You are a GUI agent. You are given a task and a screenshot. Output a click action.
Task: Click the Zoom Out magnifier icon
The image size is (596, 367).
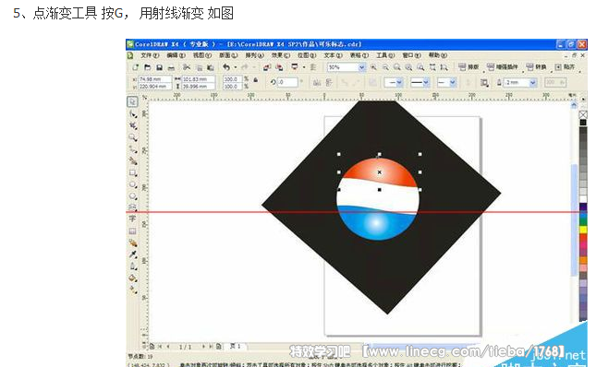[x=385, y=67]
